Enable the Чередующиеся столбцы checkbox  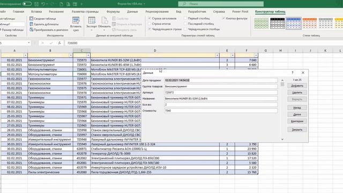pos(185,29)
